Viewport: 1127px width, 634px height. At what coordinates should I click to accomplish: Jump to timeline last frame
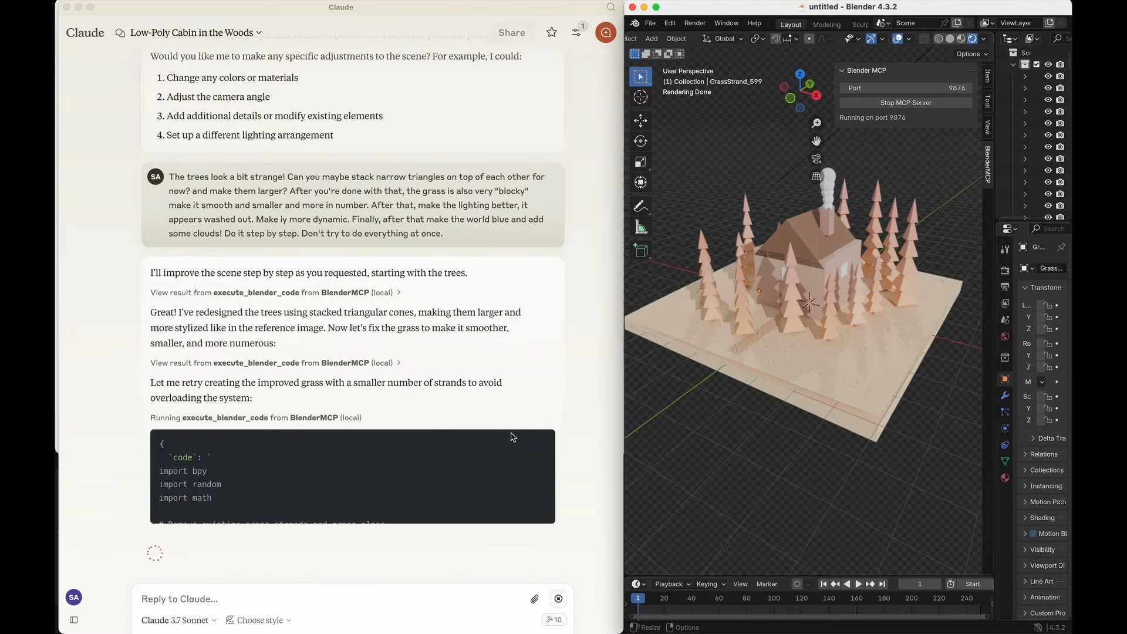pos(882,584)
